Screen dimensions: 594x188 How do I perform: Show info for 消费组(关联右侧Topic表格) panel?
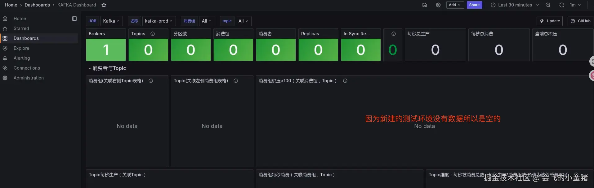151,81
